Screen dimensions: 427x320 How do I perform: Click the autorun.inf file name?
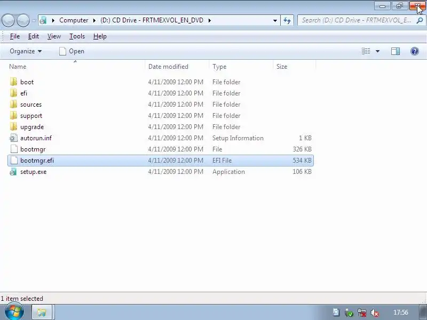[x=36, y=138]
